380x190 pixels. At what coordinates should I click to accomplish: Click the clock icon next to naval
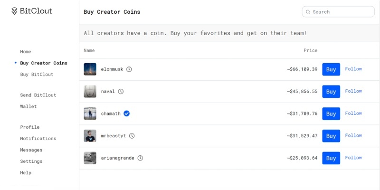tap(121, 91)
